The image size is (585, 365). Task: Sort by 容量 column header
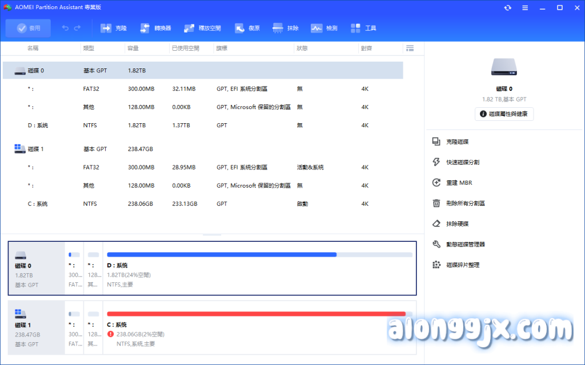click(133, 48)
